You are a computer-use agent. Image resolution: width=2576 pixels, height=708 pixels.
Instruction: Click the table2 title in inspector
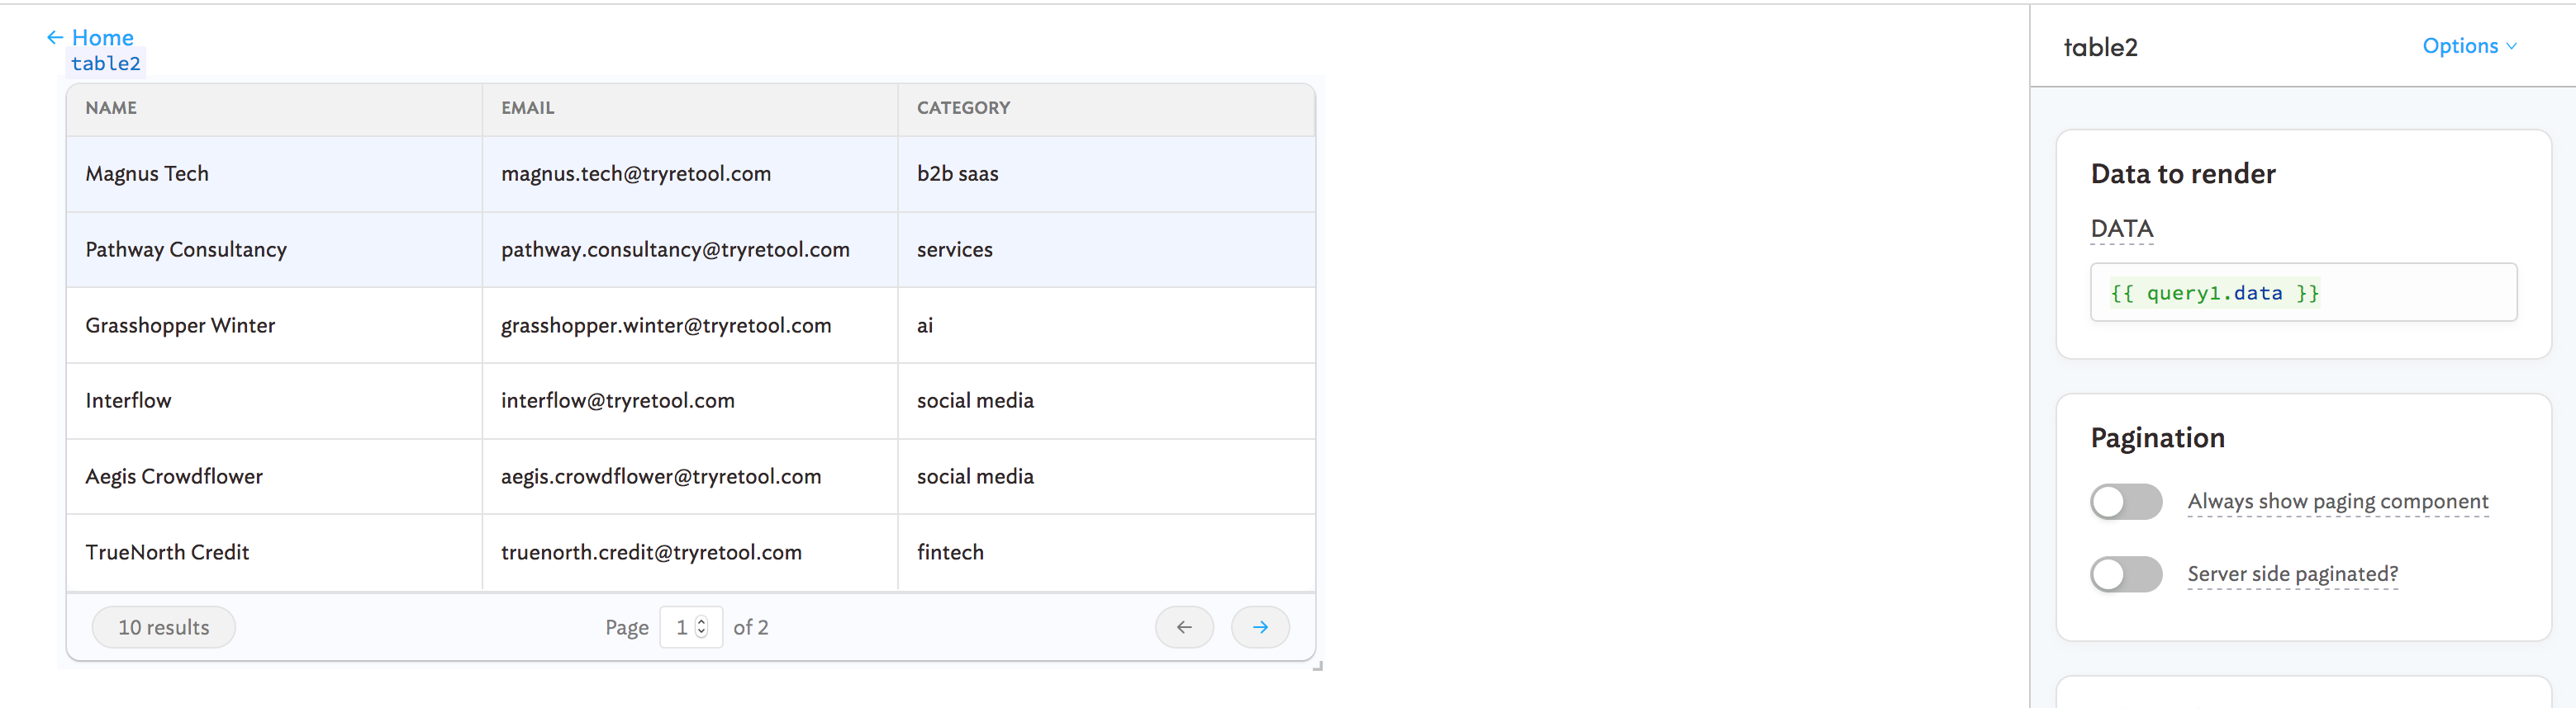point(2100,47)
